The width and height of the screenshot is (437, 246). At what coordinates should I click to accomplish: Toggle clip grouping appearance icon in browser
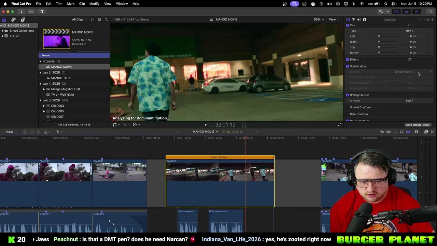pyautogui.click(x=92, y=19)
